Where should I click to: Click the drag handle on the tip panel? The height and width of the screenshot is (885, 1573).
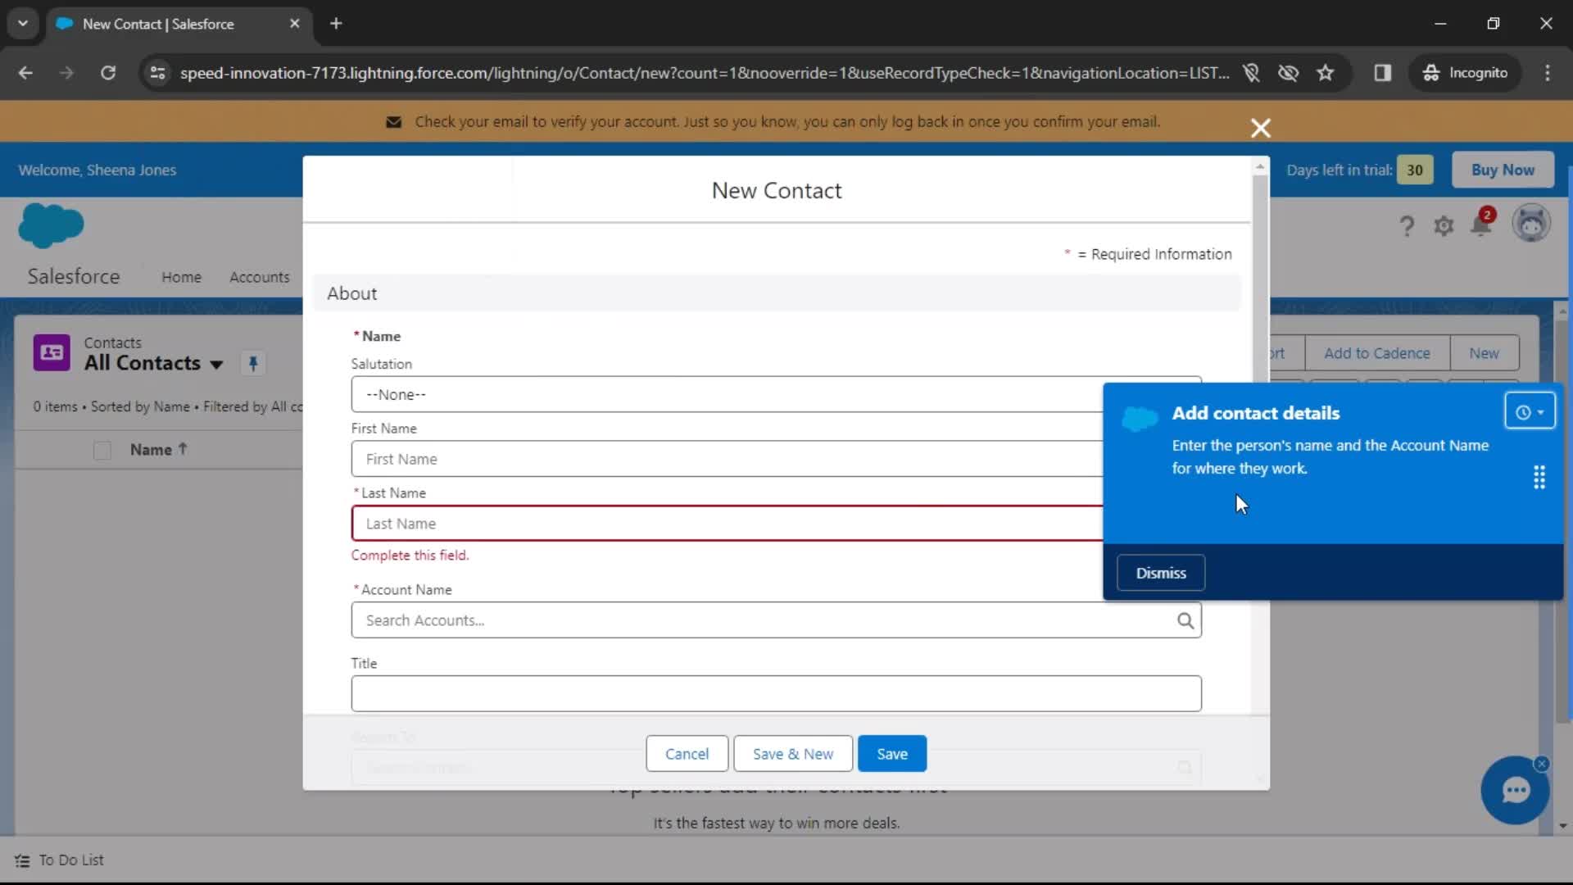coord(1539,477)
